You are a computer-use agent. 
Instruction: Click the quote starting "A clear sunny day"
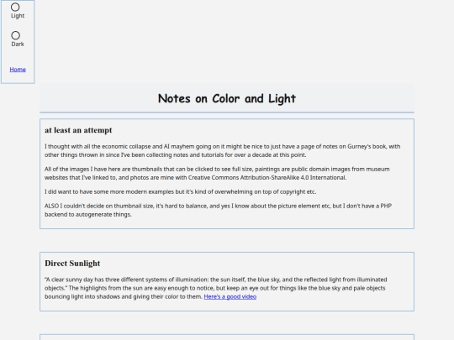point(216,288)
